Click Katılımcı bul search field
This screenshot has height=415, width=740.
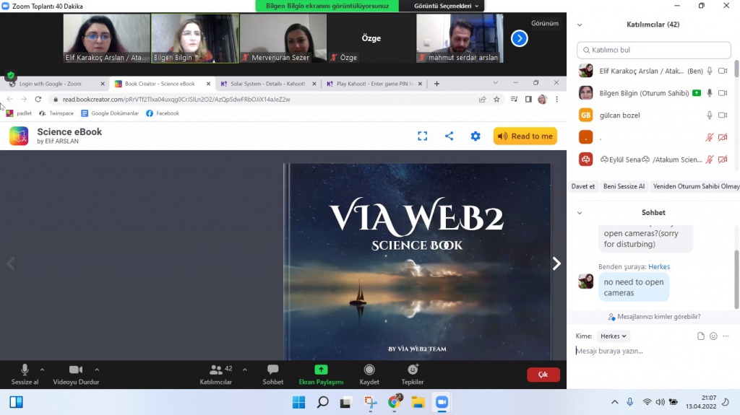pyautogui.click(x=653, y=50)
